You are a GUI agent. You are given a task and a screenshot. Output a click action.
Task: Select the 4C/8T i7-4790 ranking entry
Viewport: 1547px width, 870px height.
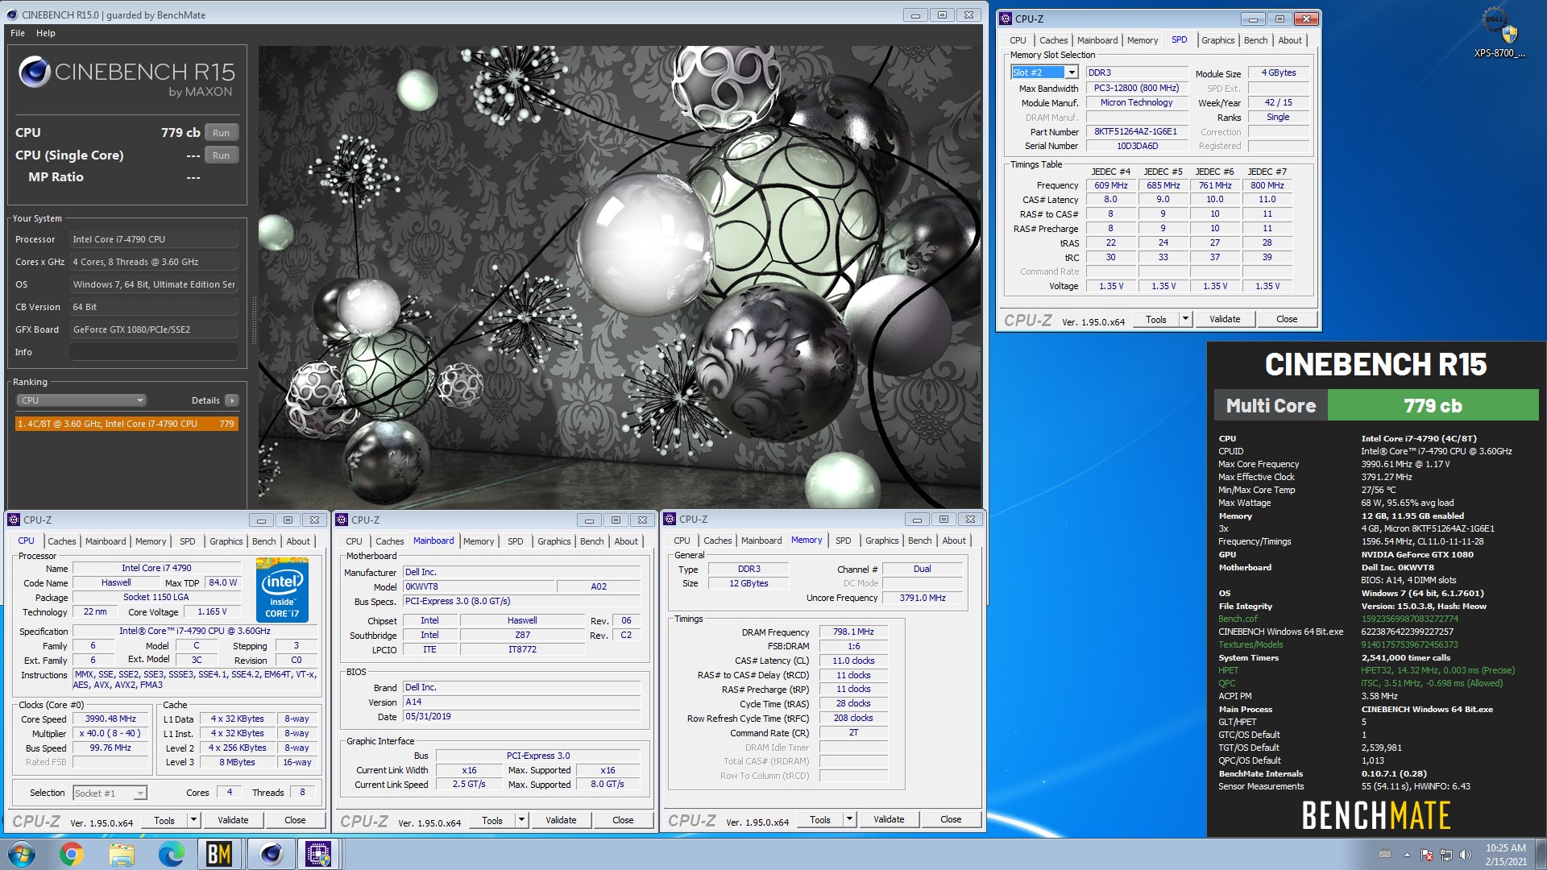(x=126, y=424)
